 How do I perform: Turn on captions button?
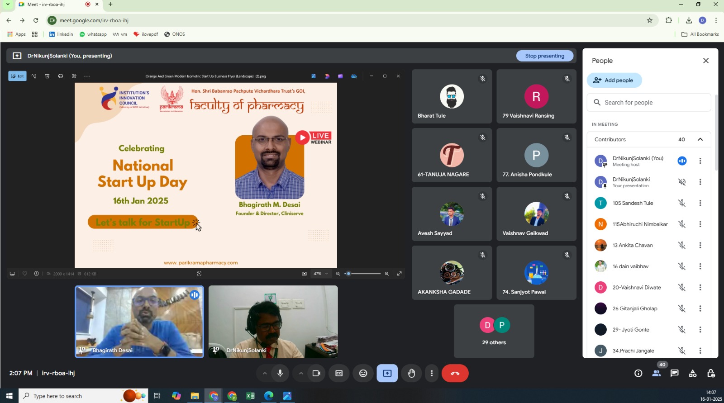338,373
